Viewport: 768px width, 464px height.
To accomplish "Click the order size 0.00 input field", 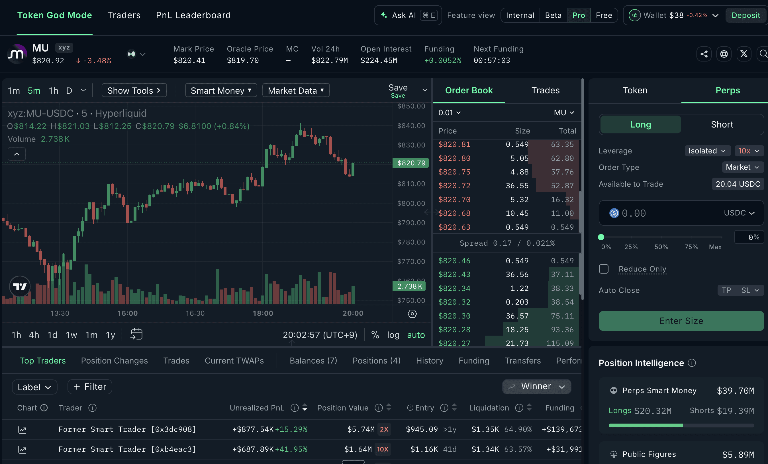I will [681, 213].
